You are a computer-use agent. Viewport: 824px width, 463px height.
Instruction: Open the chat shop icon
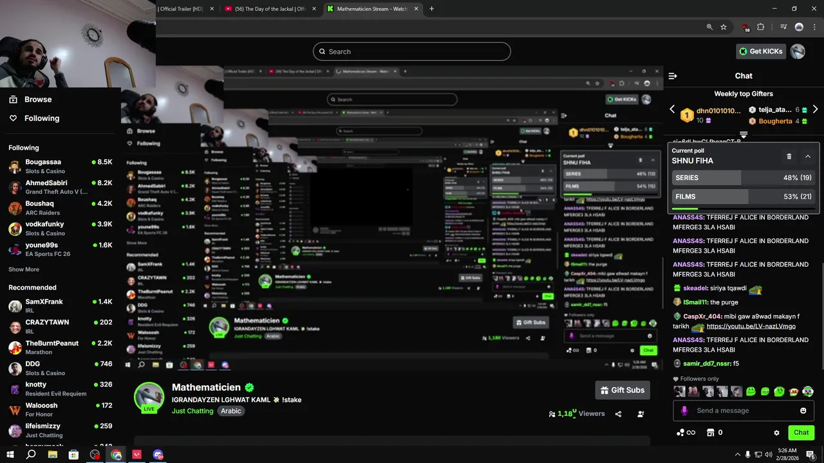[x=711, y=433]
